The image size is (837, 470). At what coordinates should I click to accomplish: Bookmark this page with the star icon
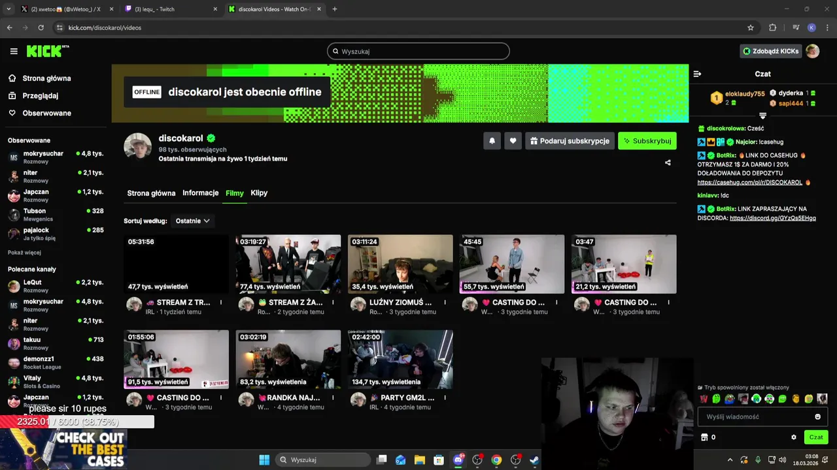pos(751,27)
